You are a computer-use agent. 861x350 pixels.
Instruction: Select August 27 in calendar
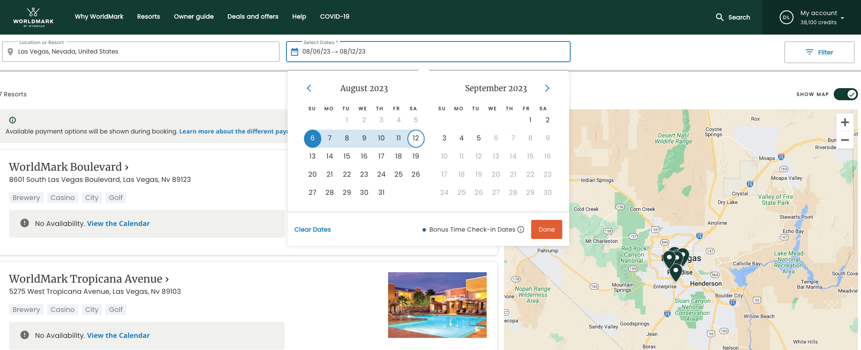(x=312, y=193)
